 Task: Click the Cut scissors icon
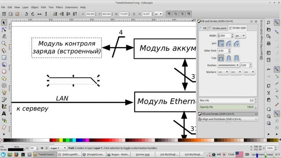(x=268, y=93)
